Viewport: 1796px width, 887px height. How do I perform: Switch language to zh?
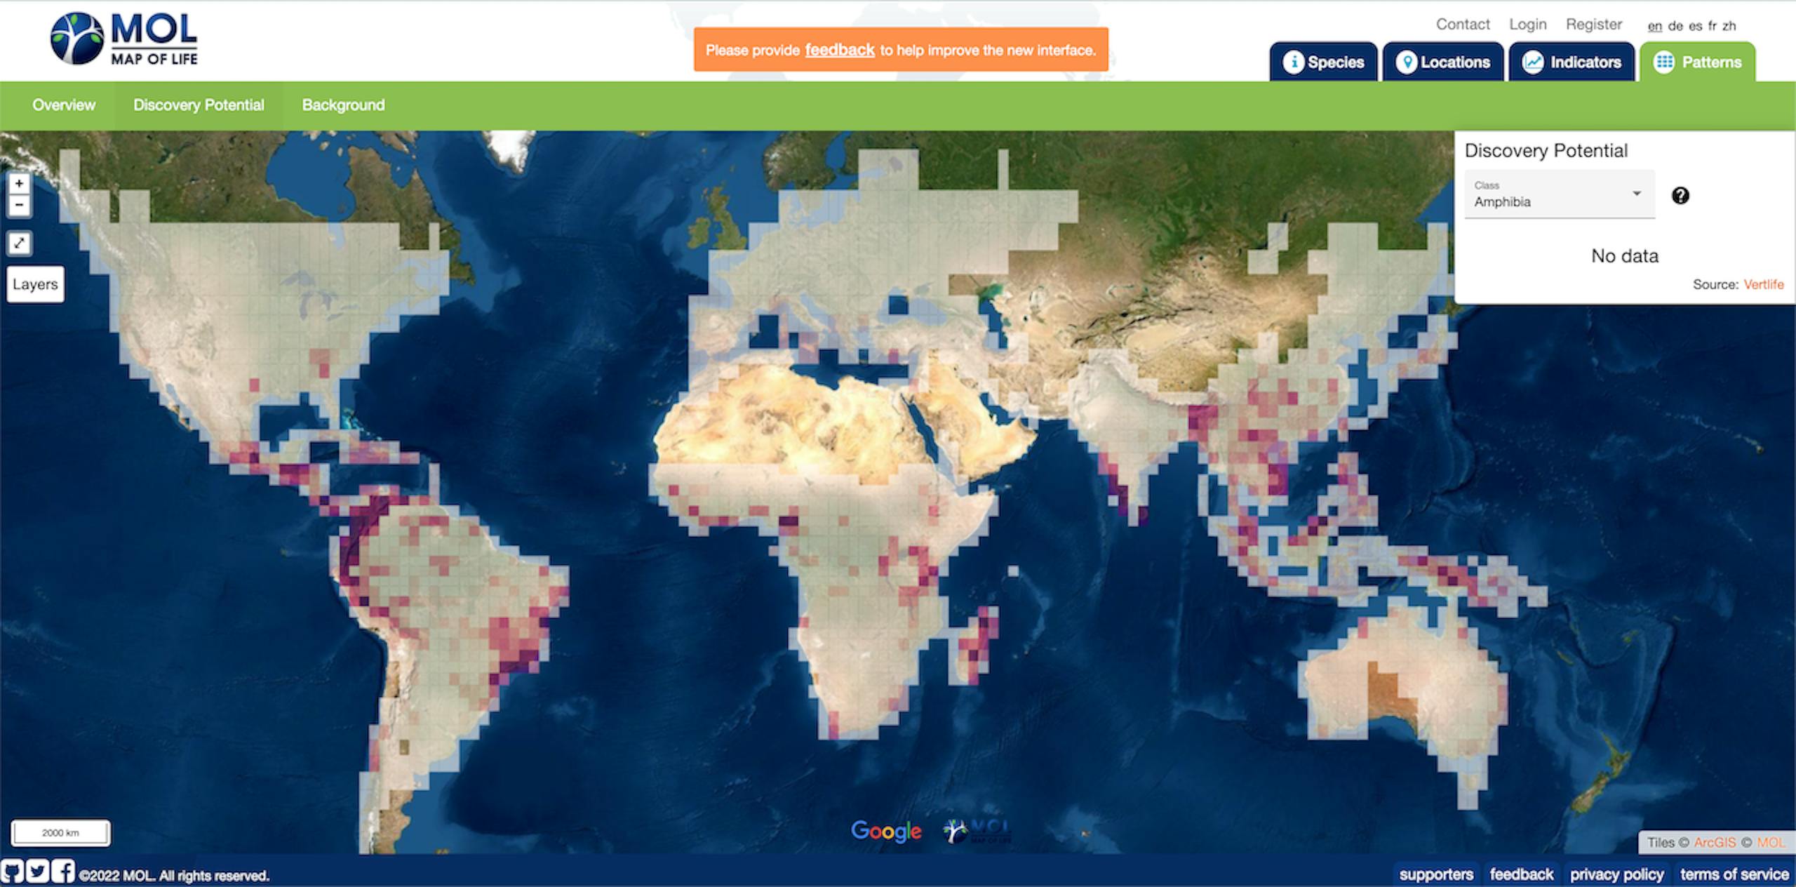1729,26
